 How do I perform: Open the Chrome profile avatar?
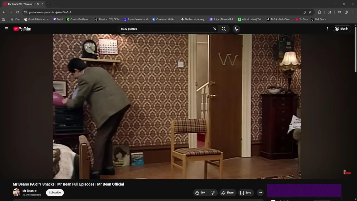pyautogui.click(x=346, y=12)
